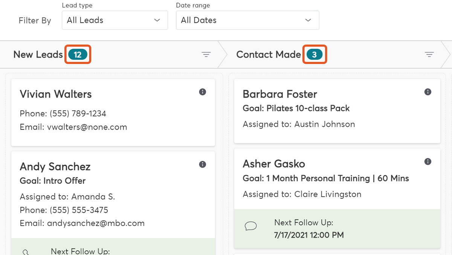Click Assigned to: Amanda S.
452x255 pixels.
tap(67, 197)
